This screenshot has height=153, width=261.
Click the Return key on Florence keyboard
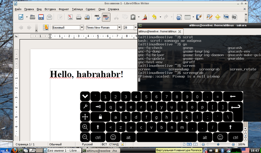[x=236, y=107]
